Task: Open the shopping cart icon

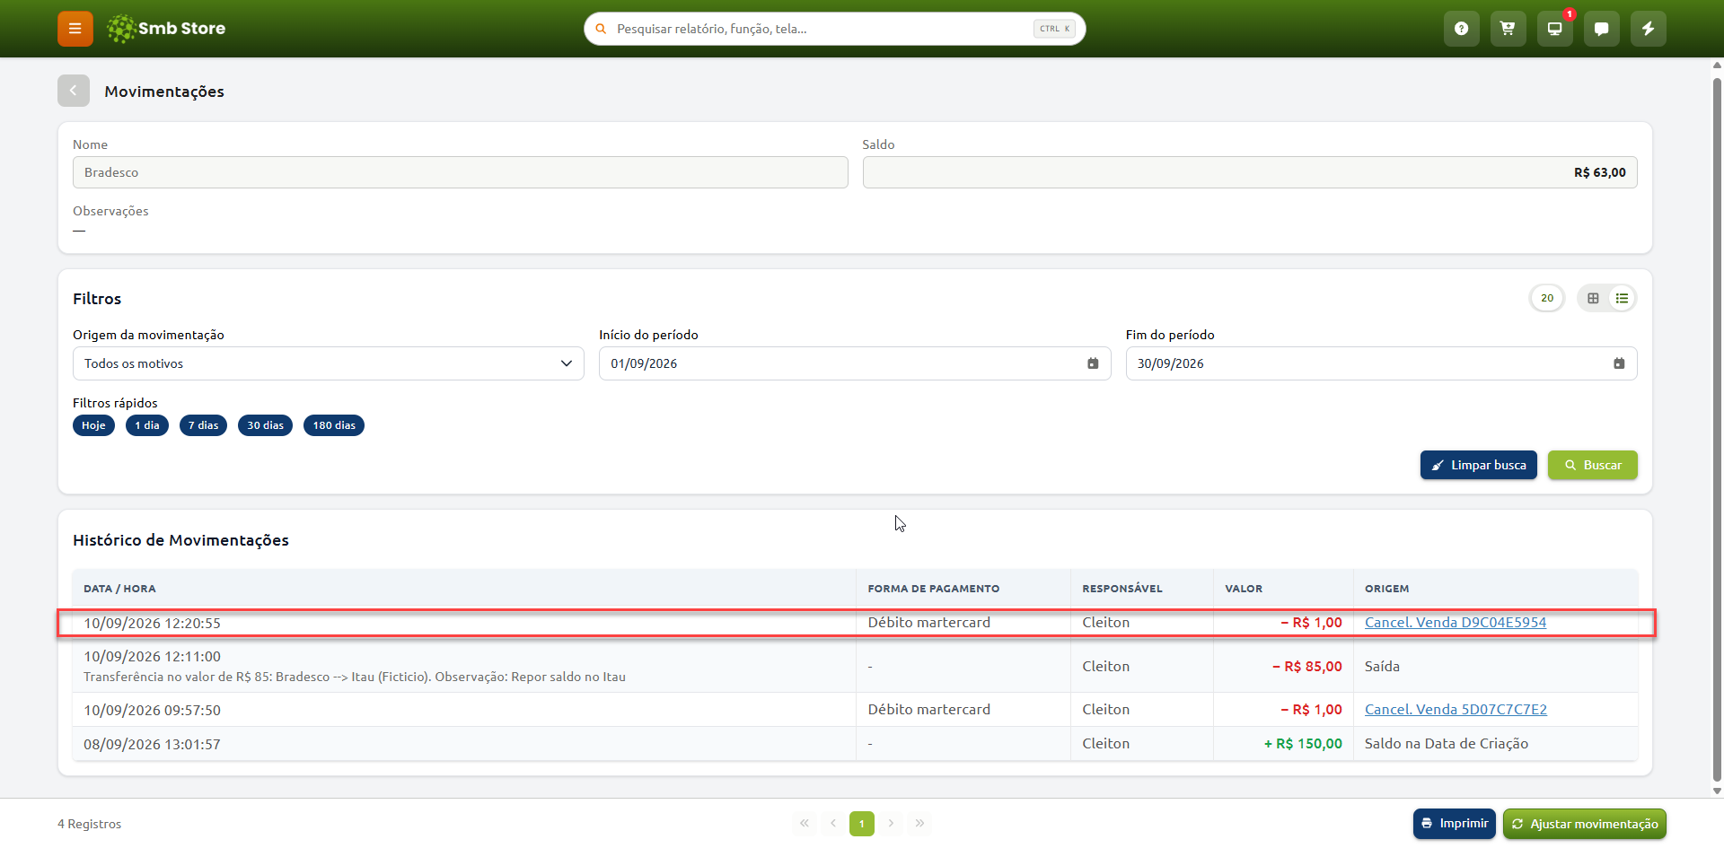Action: tap(1508, 29)
